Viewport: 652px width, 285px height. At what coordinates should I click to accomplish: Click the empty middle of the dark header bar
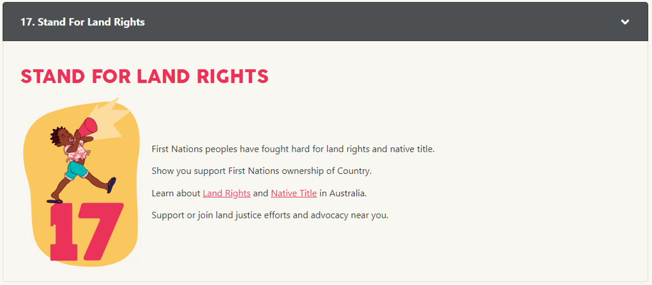coord(380,22)
